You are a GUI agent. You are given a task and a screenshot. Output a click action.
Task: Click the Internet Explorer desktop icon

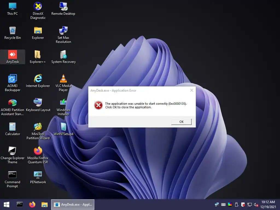(38, 81)
